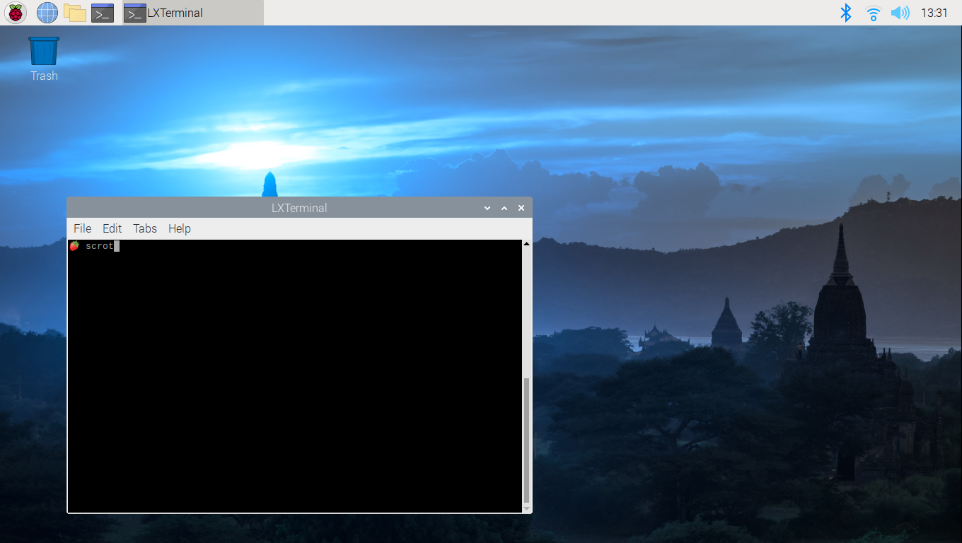Shade the LXTerminal window with the chevron
This screenshot has height=543, width=962.
tap(487, 208)
